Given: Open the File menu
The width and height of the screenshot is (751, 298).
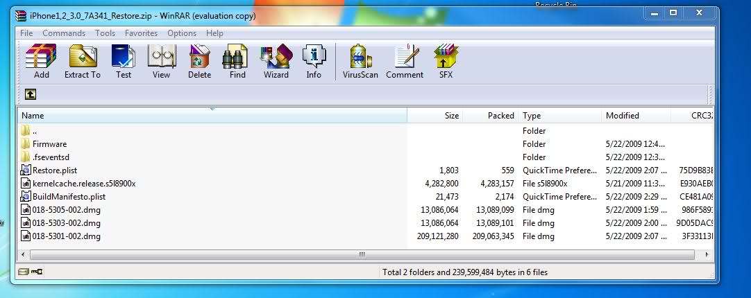Looking at the screenshot, I should (x=26, y=33).
